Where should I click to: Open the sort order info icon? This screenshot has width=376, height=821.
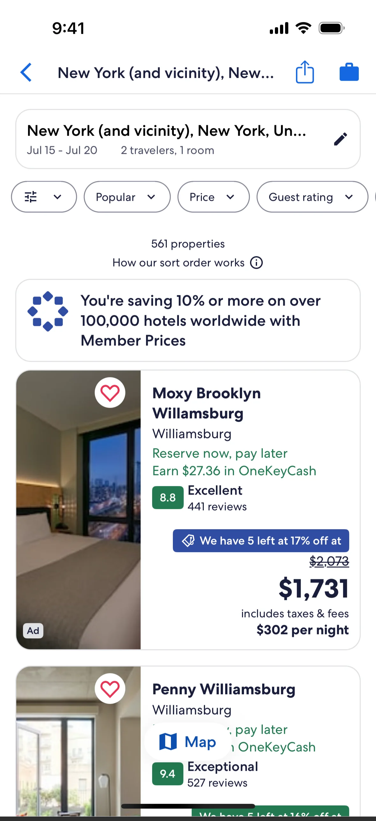pos(256,263)
